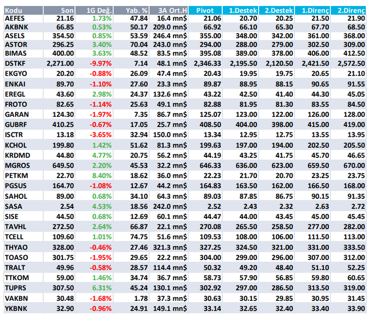The image size is (369, 316).
Task: Click the 33.90 second resistance for YKBNK
Action: coord(356,308)
